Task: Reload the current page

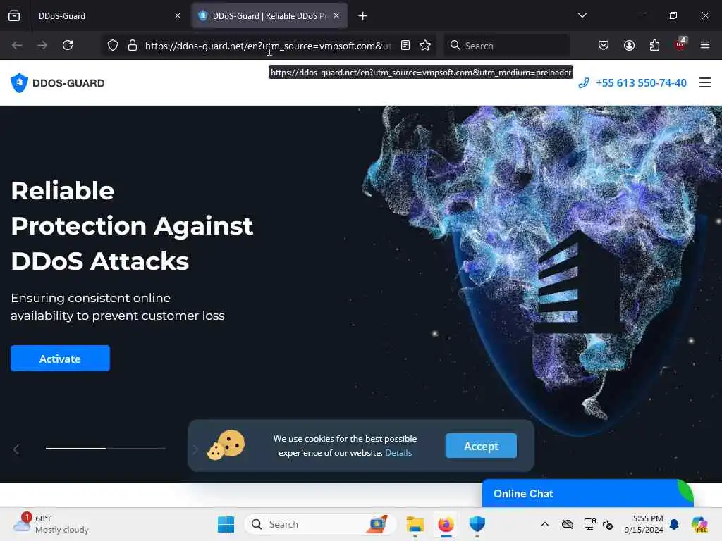Action: click(x=68, y=46)
